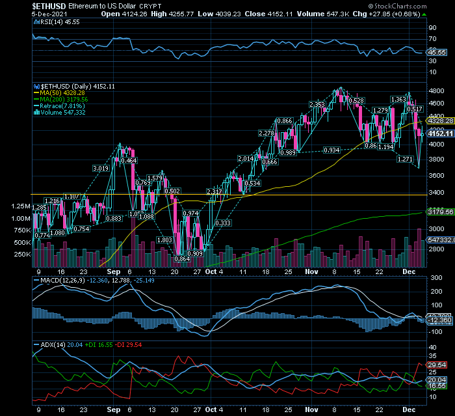The height and width of the screenshot is (416, 455).
Task: Click the 1.579 retrace label
Action: [155, 178]
